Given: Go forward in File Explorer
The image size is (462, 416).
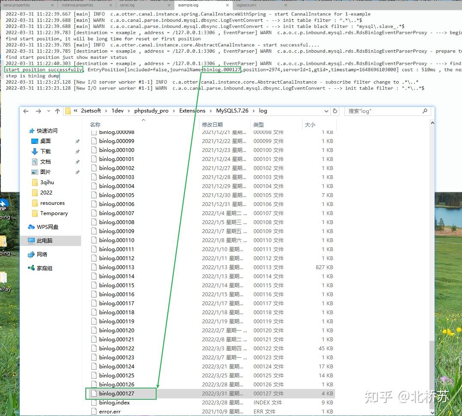Looking at the screenshot, I should [38, 111].
